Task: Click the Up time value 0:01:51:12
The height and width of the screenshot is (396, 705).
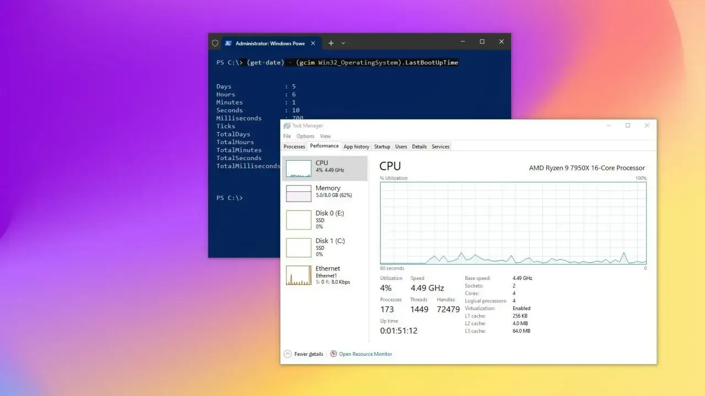Action: (399, 331)
